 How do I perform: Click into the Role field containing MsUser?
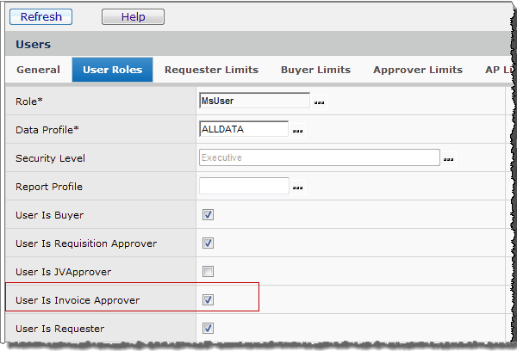click(253, 101)
